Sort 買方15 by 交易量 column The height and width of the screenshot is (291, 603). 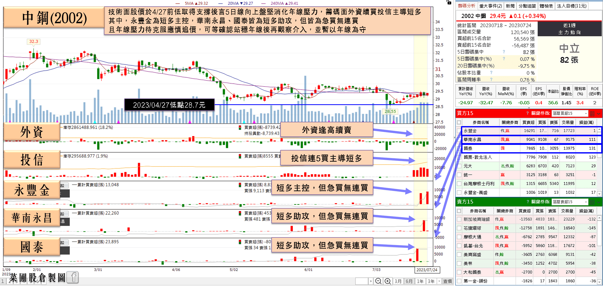(x=568, y=122)
